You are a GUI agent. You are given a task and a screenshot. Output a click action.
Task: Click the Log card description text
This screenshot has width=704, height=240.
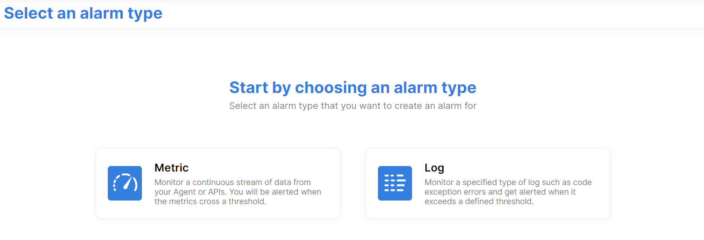[x=508, y=192]
